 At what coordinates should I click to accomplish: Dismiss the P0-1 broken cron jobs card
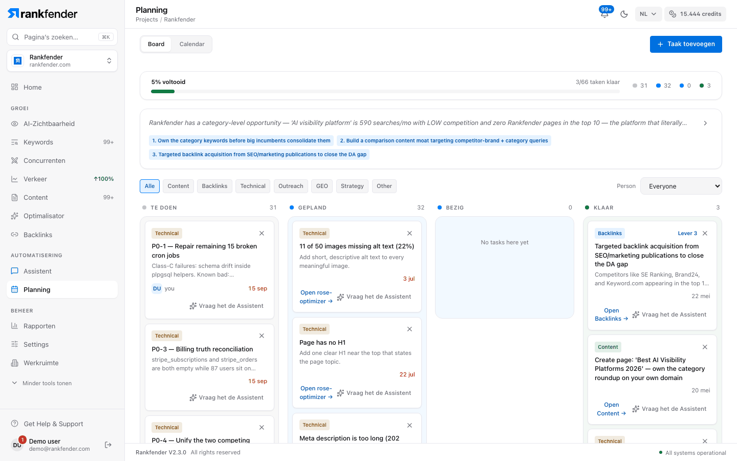(x=262, y=233)
